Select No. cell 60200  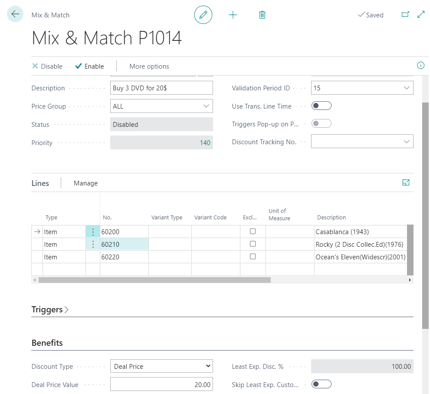(x=124, y=232)
